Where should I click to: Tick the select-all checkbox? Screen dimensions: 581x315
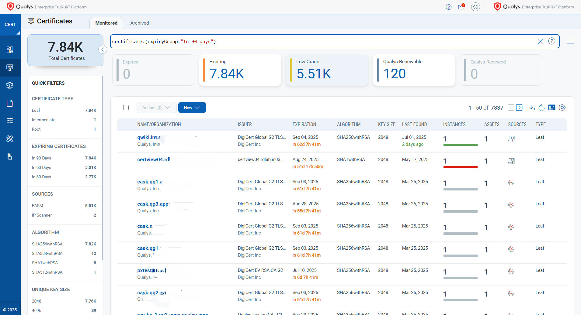pos(126,108)
